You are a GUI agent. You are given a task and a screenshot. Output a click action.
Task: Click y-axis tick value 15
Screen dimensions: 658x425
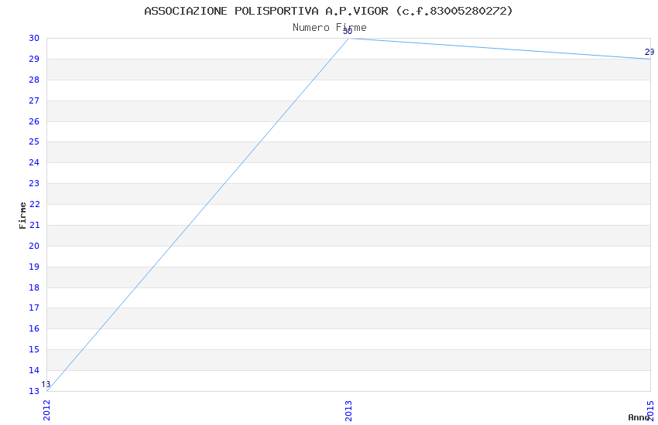tap(34, 349)
